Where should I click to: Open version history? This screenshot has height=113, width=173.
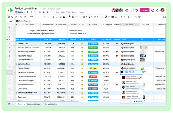point(137,10)
